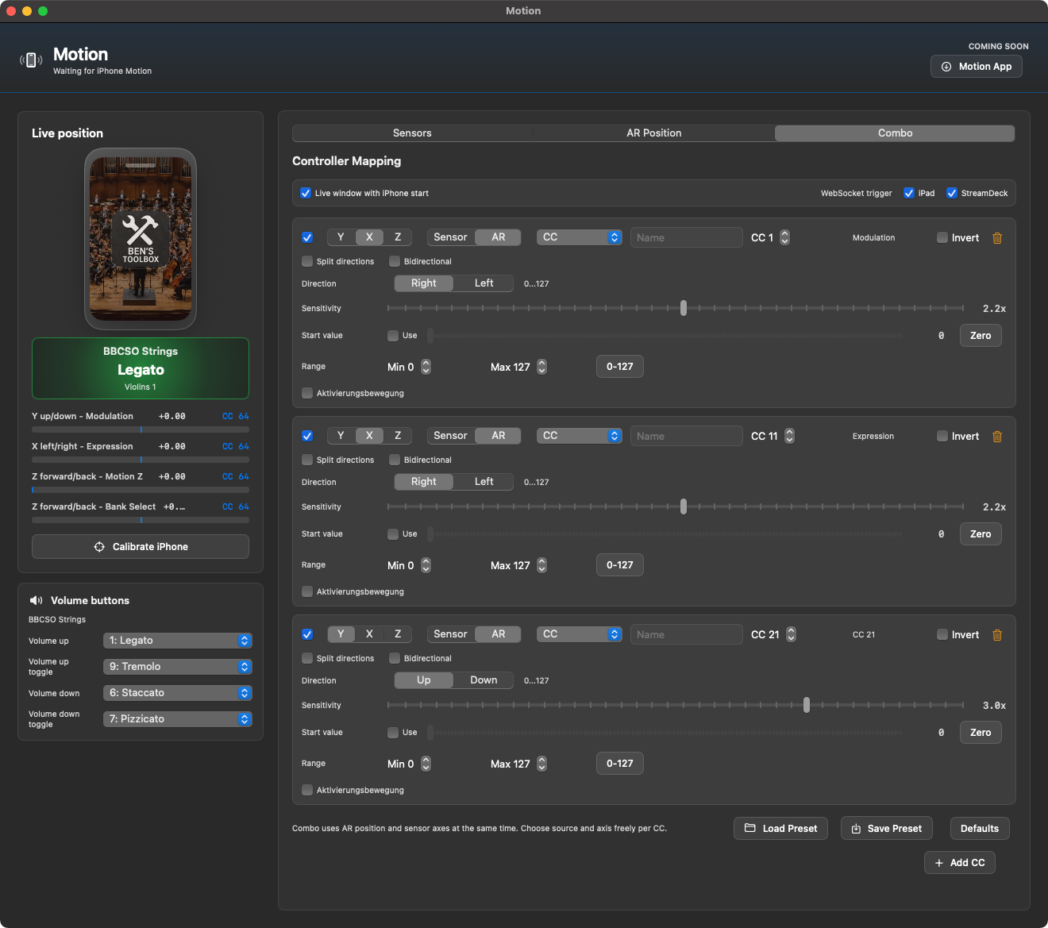Click Zero button in CC 11 mapping
1048x928 pixels.
[x=981, y=534]
